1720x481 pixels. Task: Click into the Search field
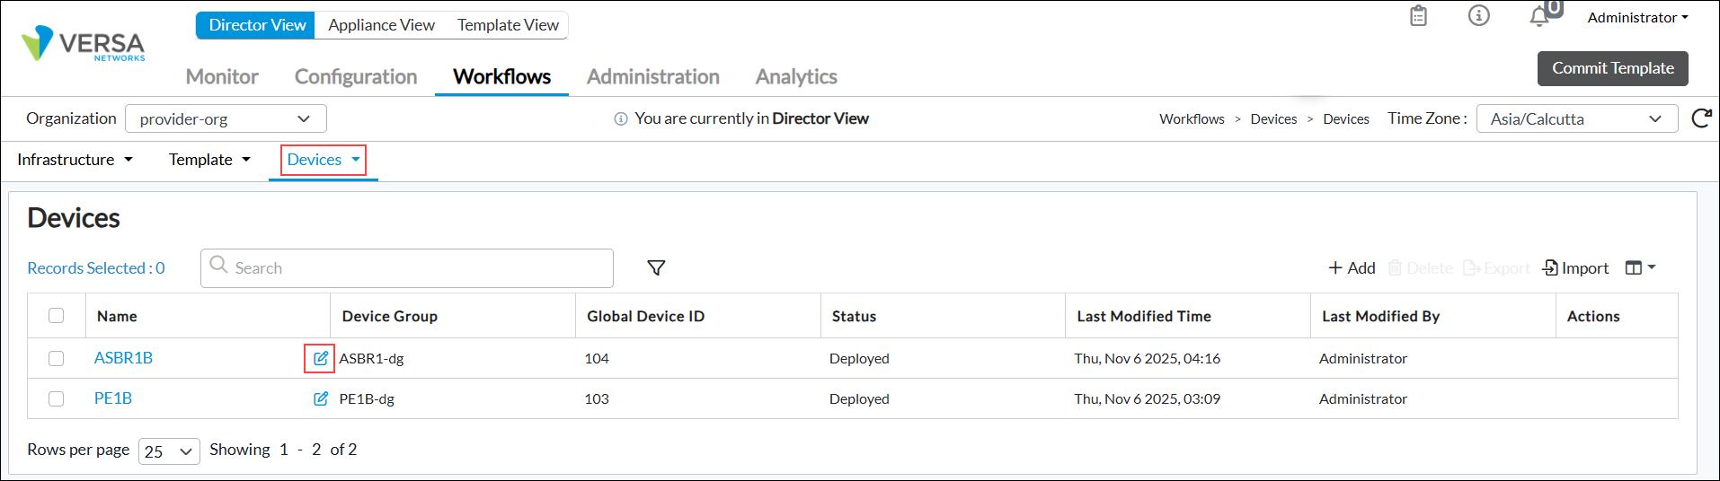[x=407, y=267]
